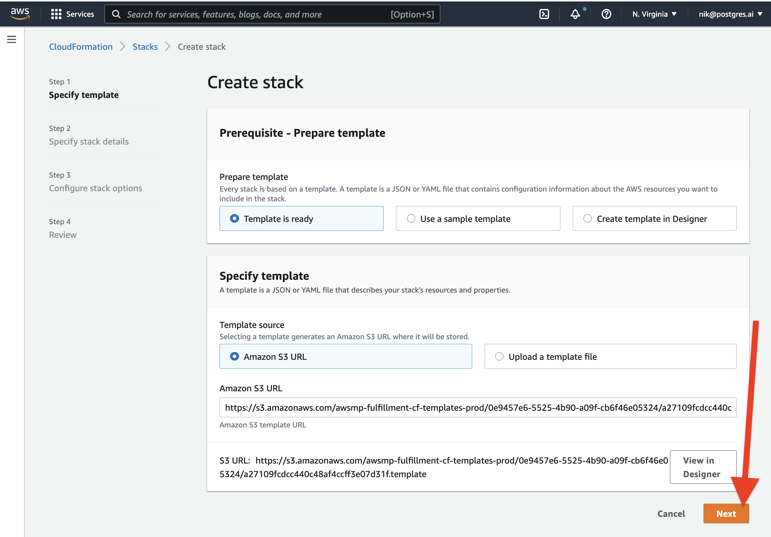Click the Services menu label
This screenshot has width=771, height=537.
point(80,14)
